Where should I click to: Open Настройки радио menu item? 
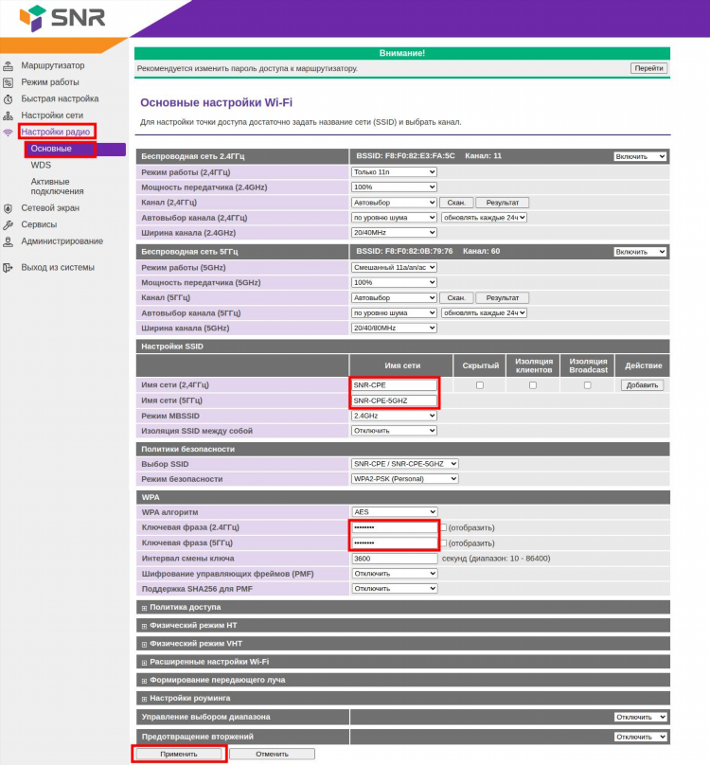pyautogui.click(x=56, y=132)
